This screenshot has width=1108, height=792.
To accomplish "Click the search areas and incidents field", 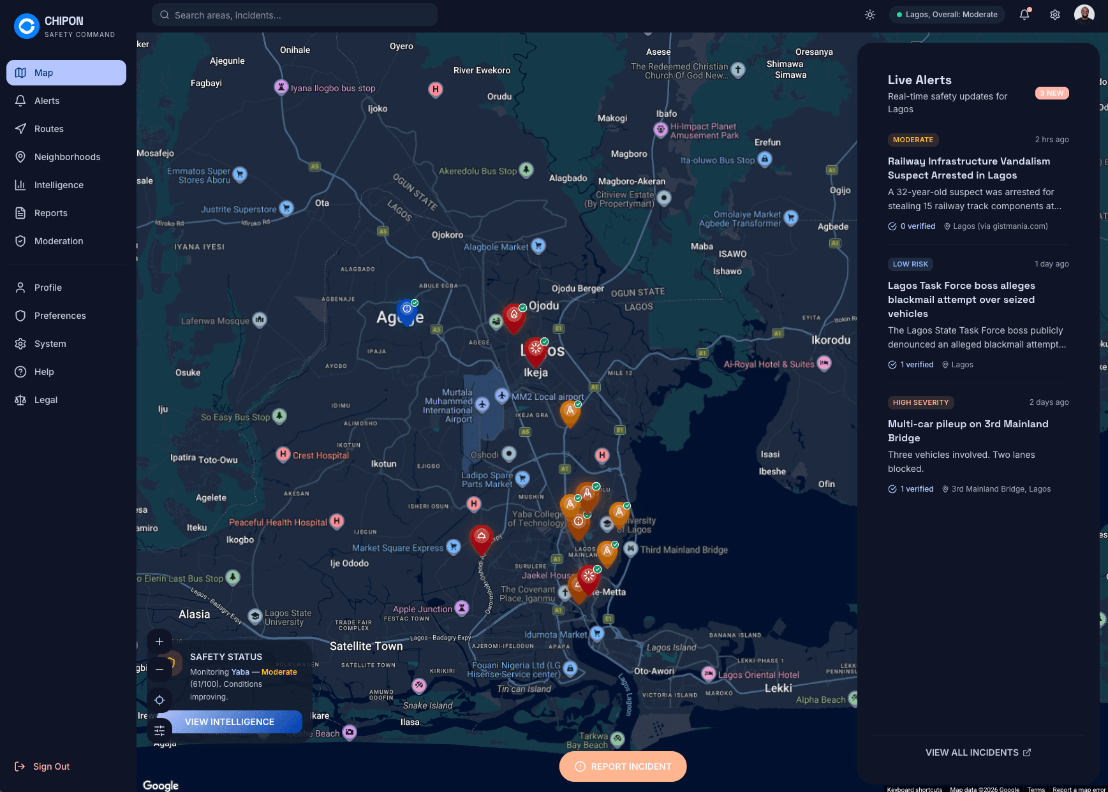I will (293, 15).
